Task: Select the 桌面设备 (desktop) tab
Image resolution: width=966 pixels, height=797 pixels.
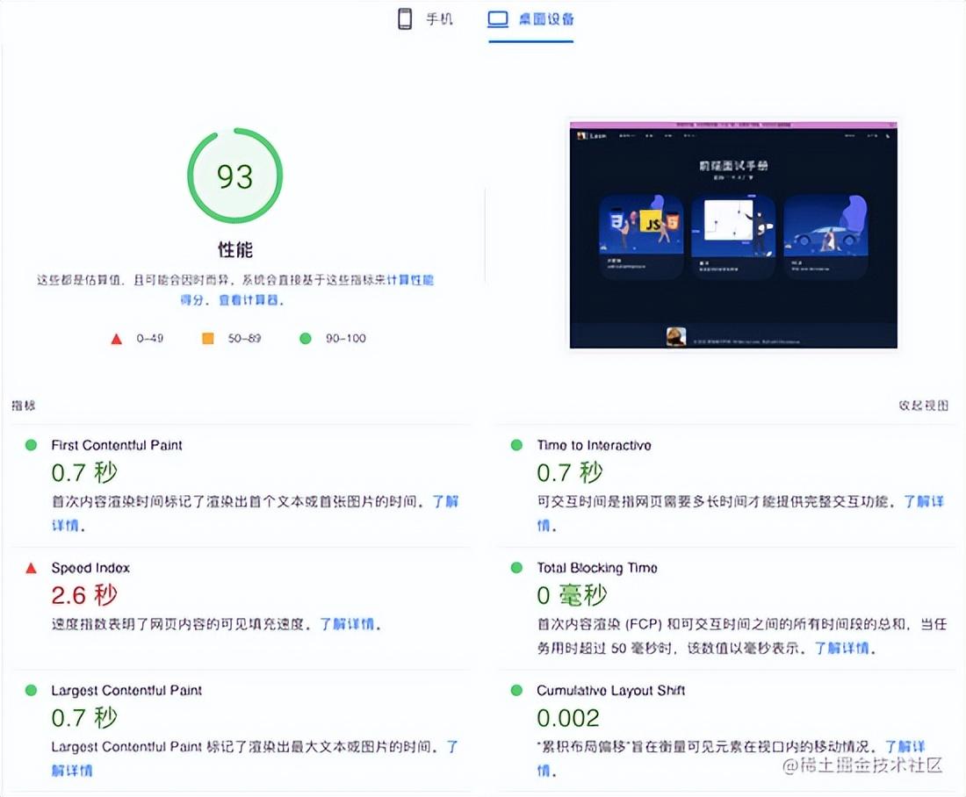Action: pyautogui.click(x=530, y=19)
